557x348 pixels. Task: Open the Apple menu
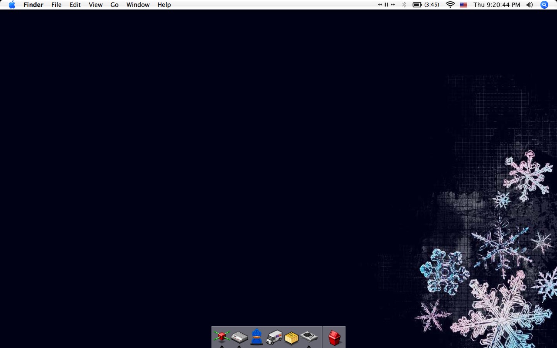pos(12,5)
